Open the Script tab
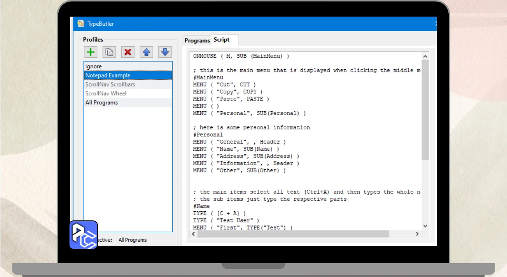This screenshot has width=507, height=277. [222, 40]
